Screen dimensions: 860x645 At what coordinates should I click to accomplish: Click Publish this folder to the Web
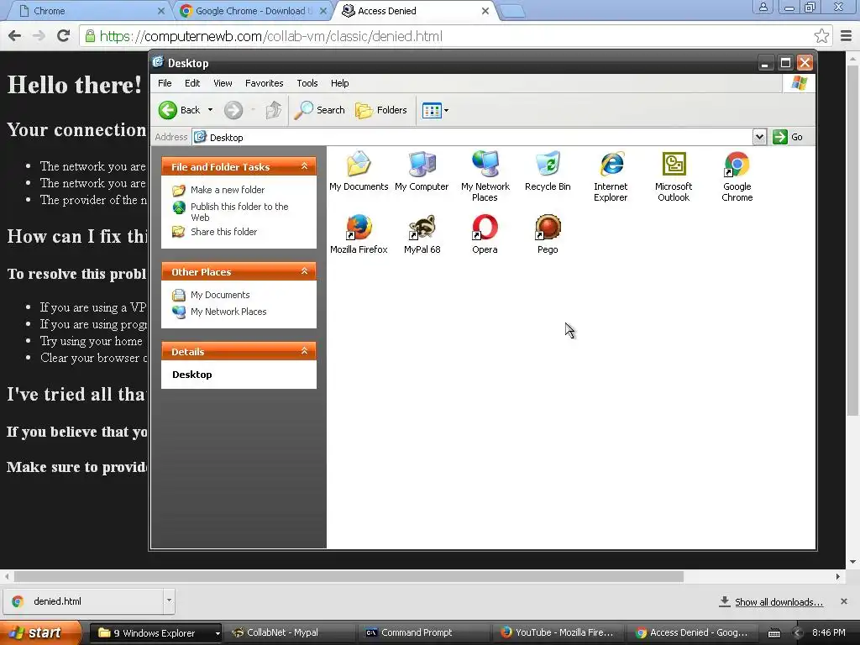(239, 212)
